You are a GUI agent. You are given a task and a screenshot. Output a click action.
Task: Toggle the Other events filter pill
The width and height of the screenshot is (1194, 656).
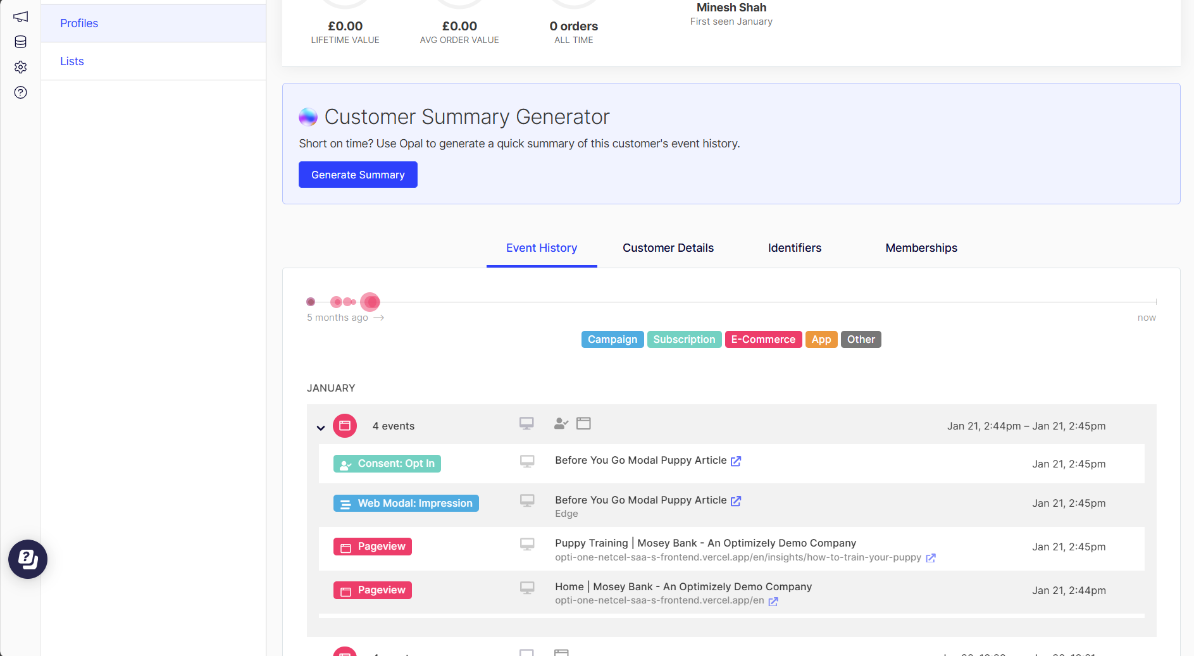pyautogui.click(x=861, y=339)
